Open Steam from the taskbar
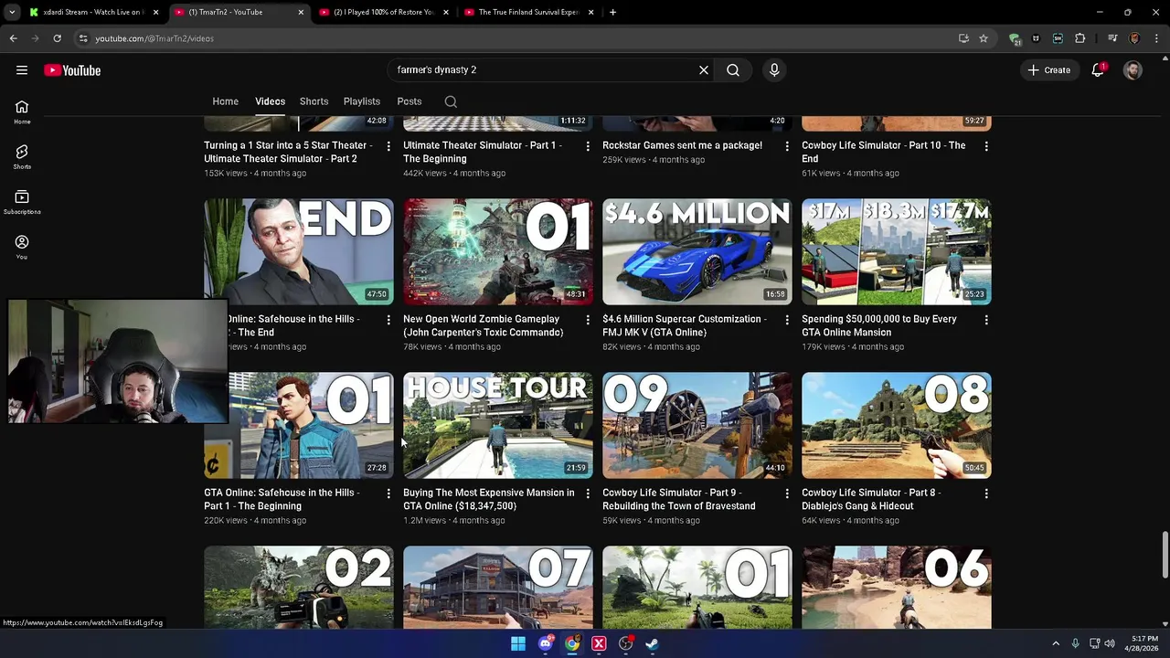 click(x=652, y=643)
